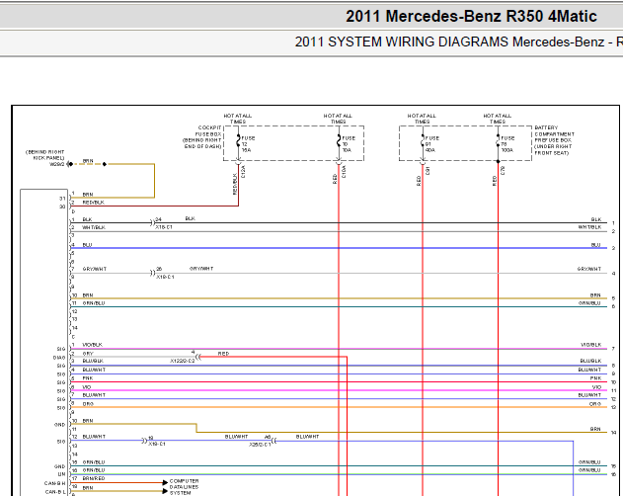Click the right-side GRY/WHT label at reference 4
This screenshot has height=496, width=623.
point(589,269)
